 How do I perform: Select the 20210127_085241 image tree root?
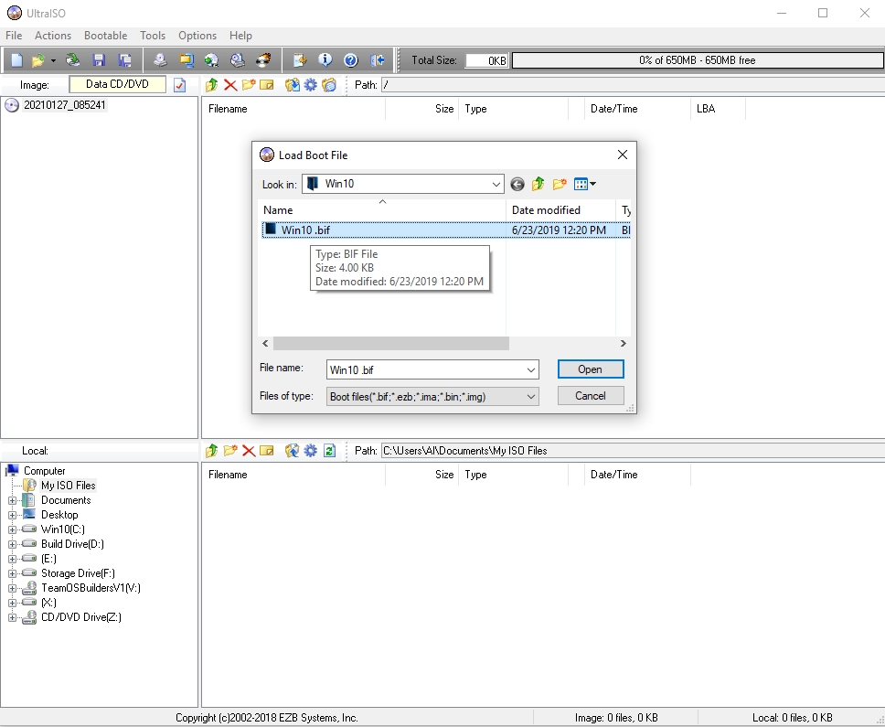coord(64,105)
